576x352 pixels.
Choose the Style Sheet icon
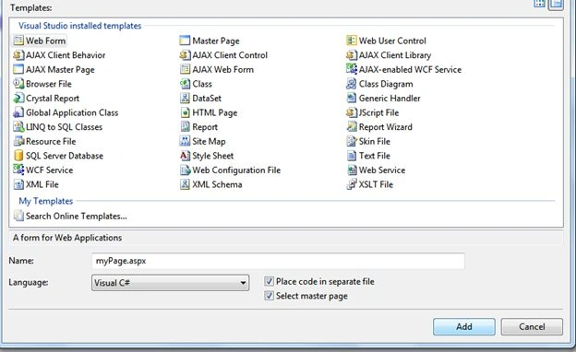[x=185, y=156]
